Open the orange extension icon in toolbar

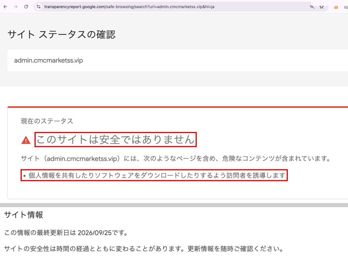point(336,7)
